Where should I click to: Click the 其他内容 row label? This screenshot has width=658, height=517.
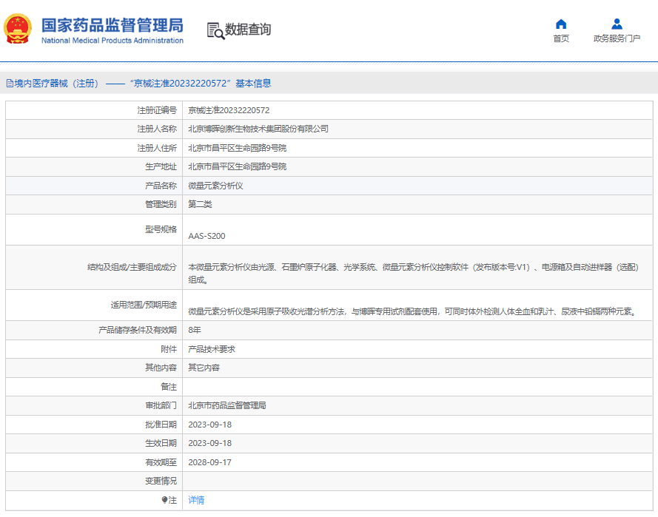[x=161, y=368]
